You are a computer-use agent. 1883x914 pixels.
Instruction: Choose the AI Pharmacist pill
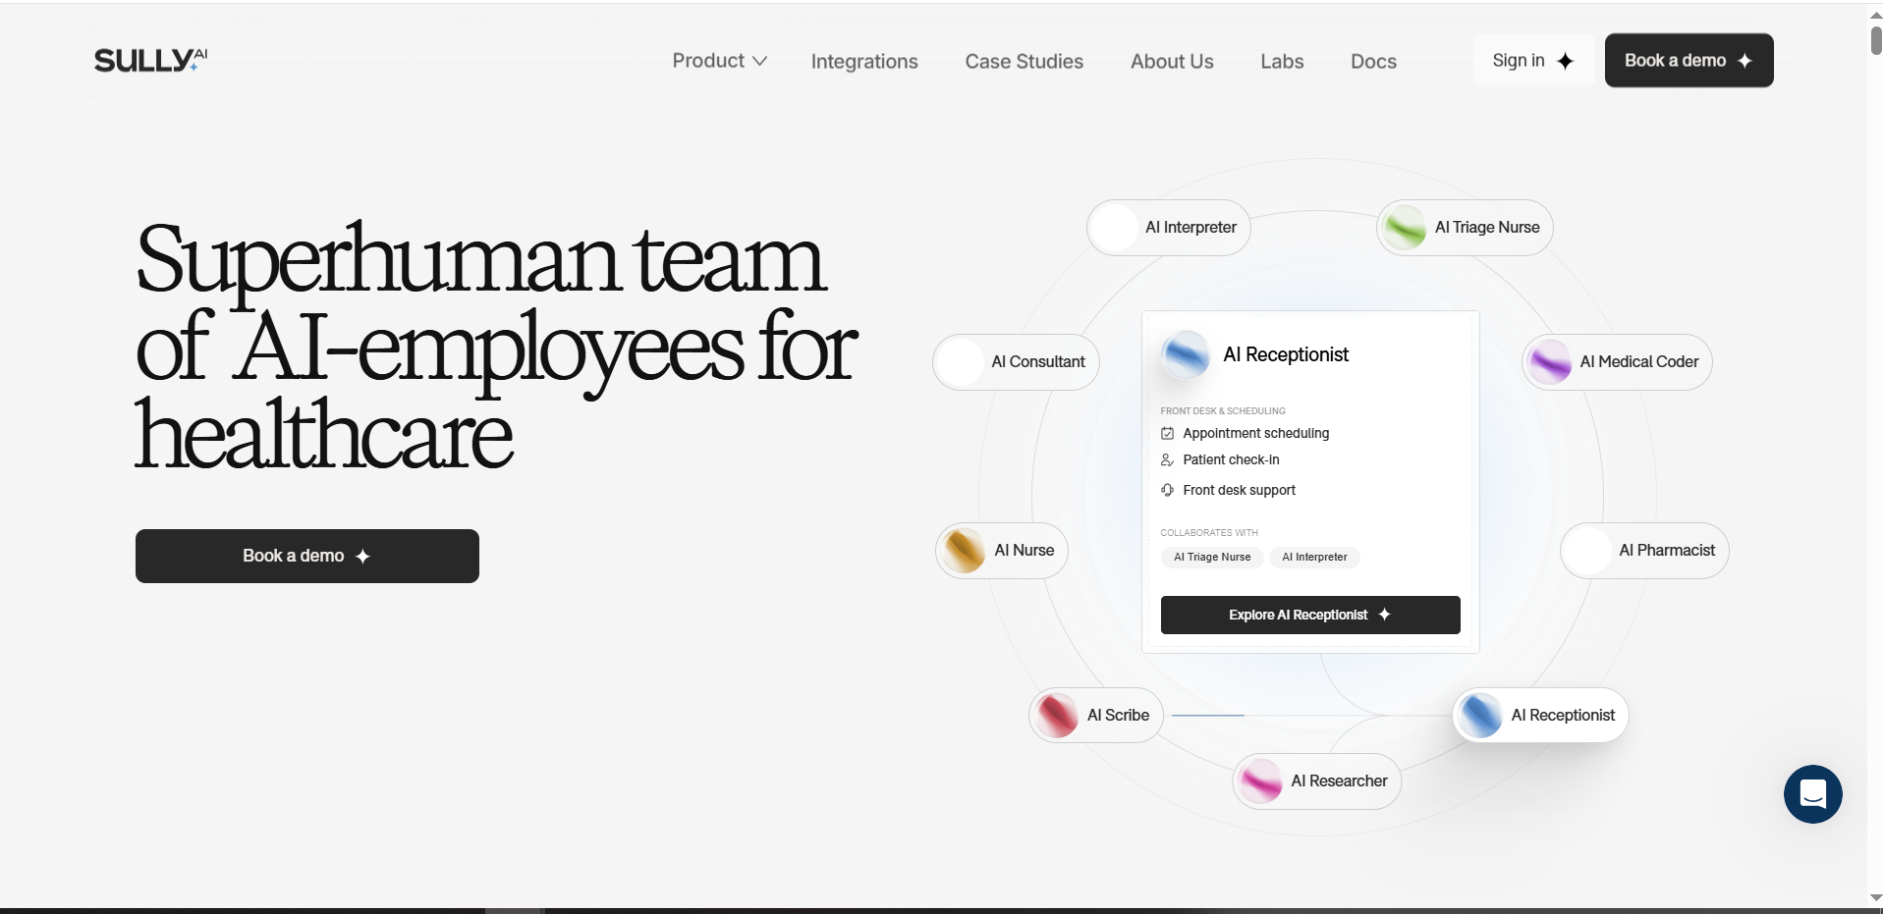tap(1644, 551)
